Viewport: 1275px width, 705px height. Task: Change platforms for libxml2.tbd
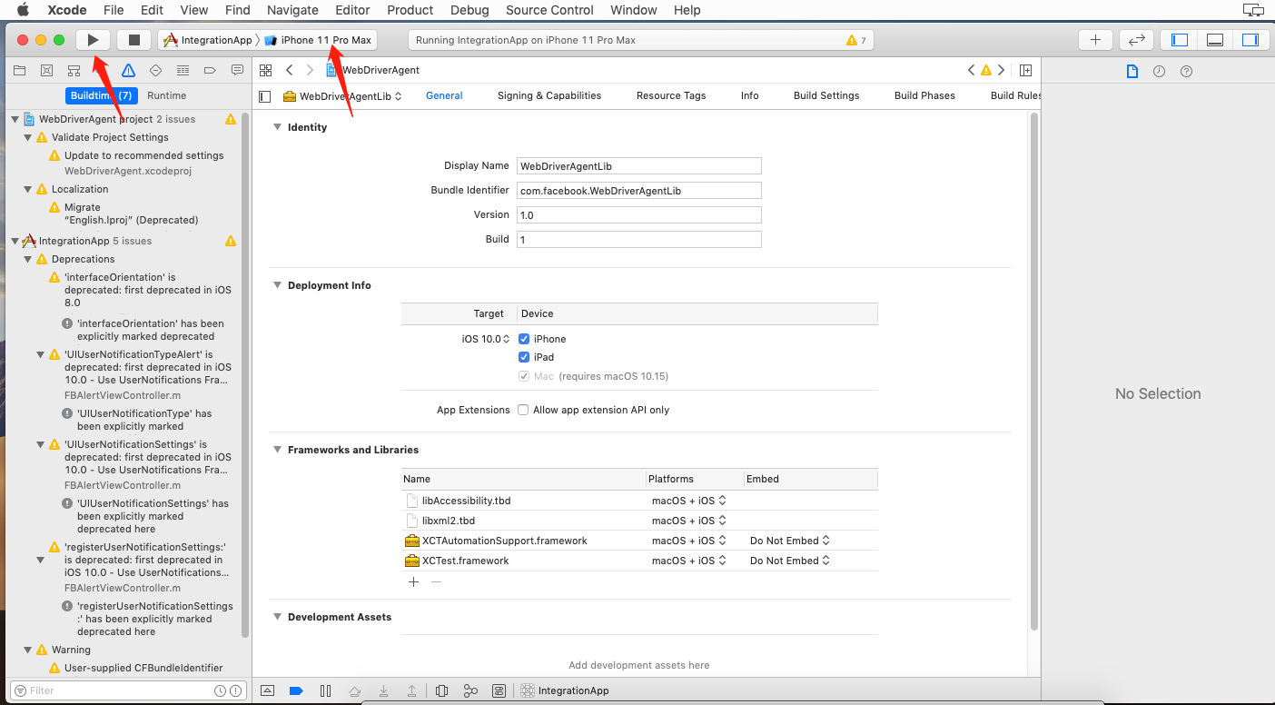(x=689, y=521)
